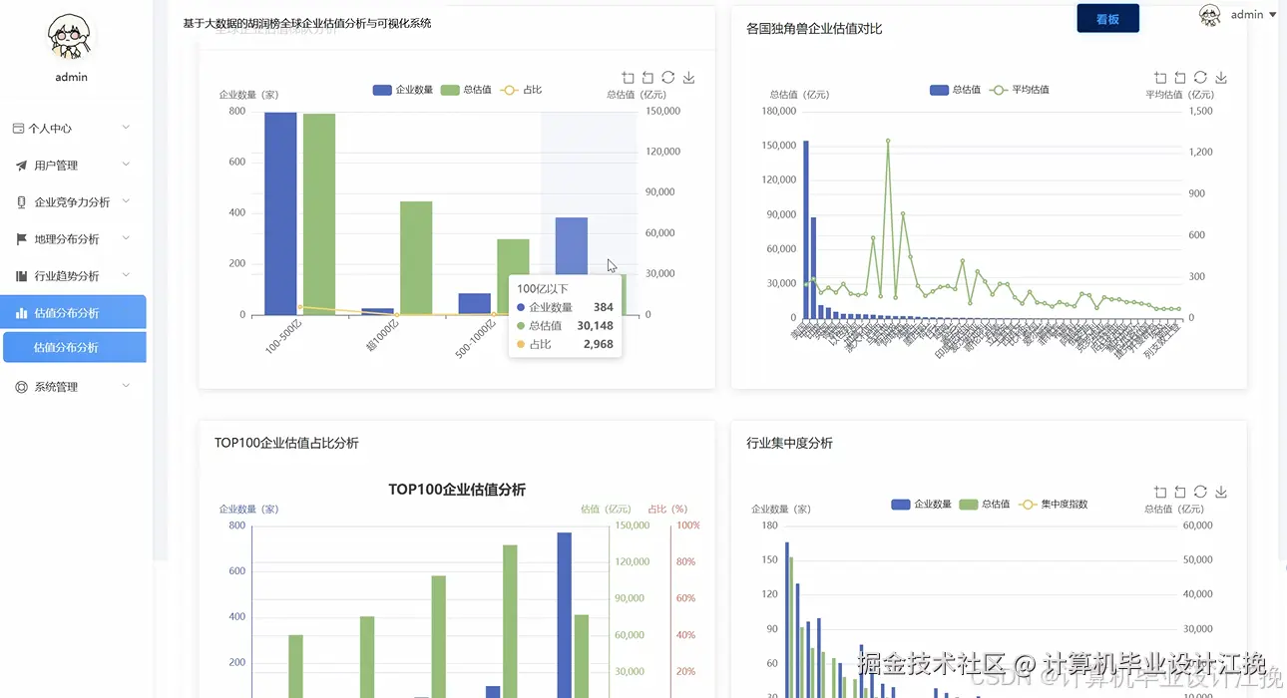Click zoom reset icon in 各国独角兽企业估值对比 chart

[x=1180, y=78]
